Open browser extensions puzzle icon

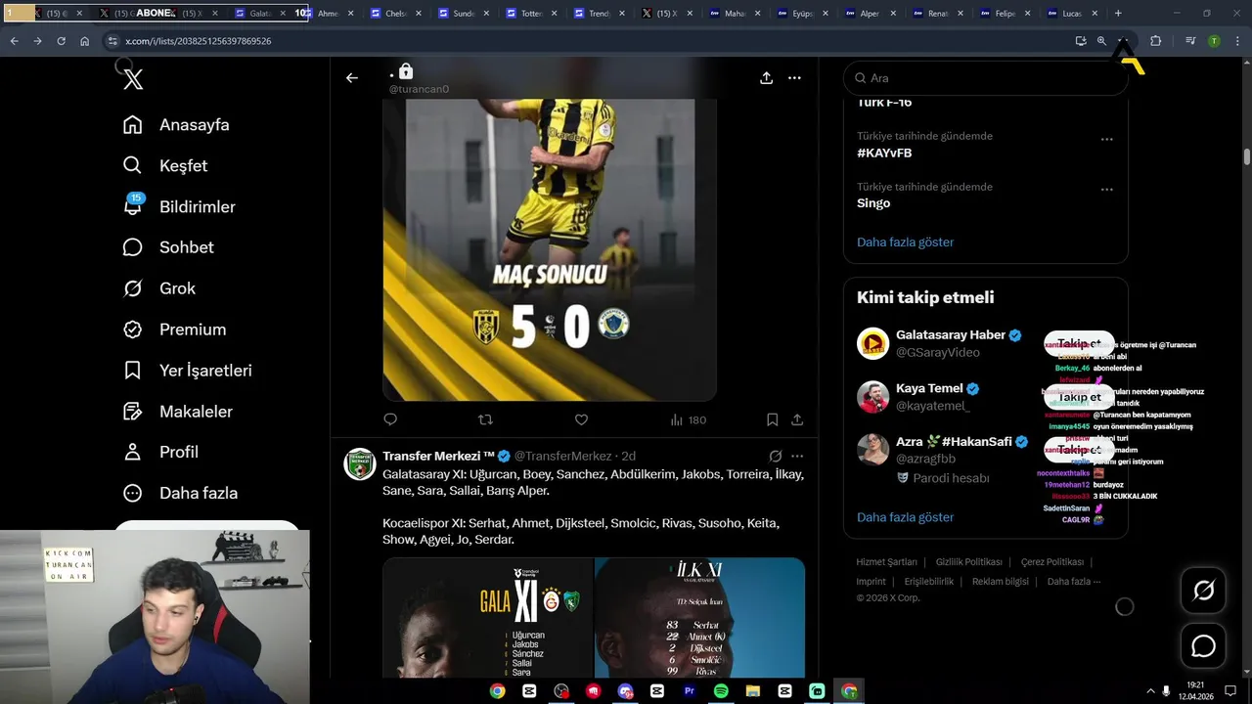point(1156,41)
